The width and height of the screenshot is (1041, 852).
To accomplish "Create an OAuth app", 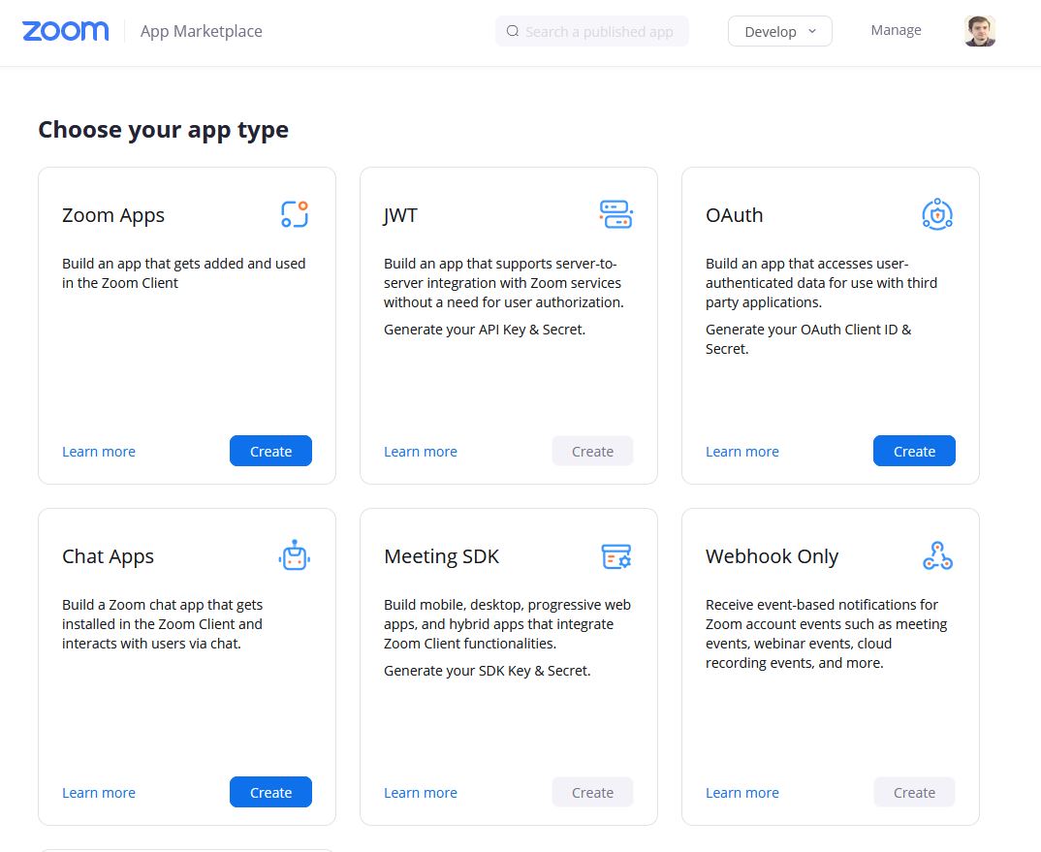I will pyautogui.click(x=914, y=451).
